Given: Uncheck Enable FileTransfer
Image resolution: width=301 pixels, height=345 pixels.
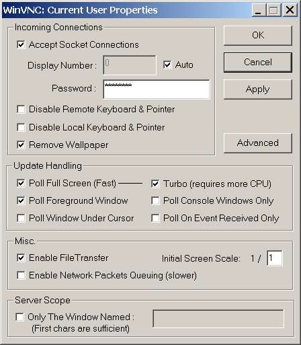Looking at the screenshot, I should click(x=21, y=258).
